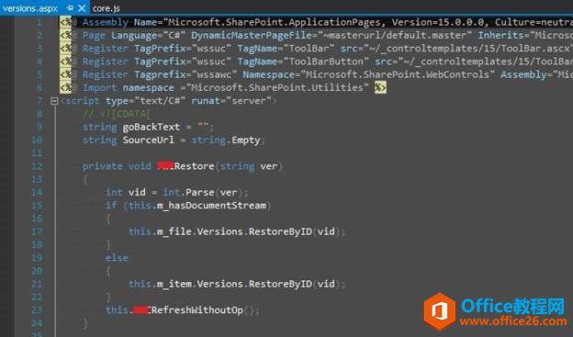
Task: Toggle the pin icon on versions.aspx tab
Action: [x=70, y=8]
